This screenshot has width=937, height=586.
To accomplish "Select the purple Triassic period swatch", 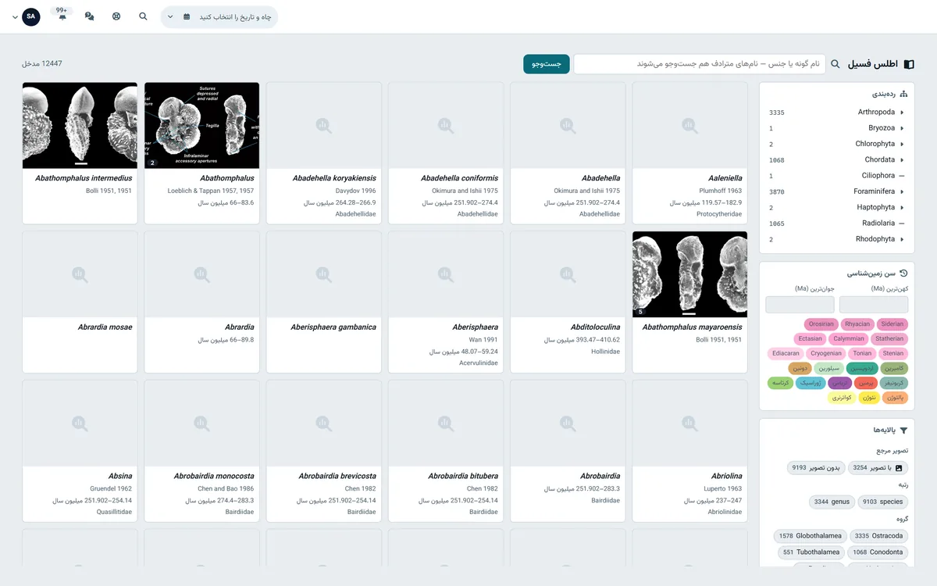I will point(839,383).
